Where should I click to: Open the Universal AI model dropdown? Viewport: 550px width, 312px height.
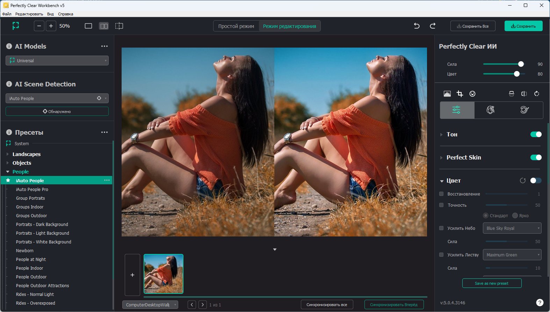tap(57, 61)
